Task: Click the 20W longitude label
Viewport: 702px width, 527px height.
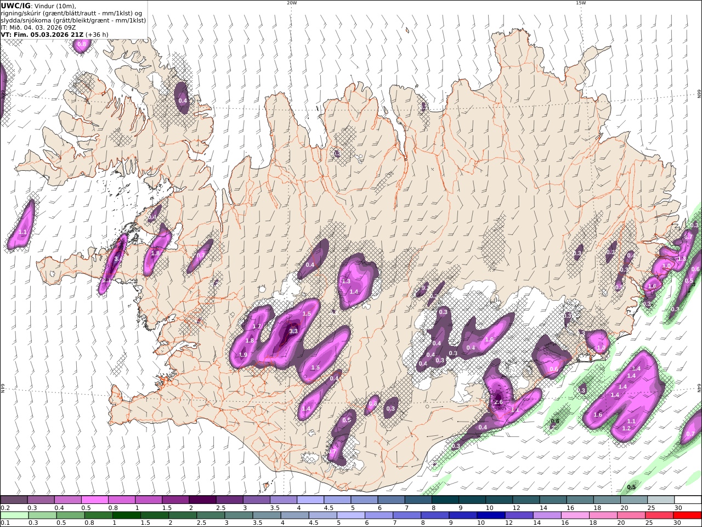Action: pos(292,3)
